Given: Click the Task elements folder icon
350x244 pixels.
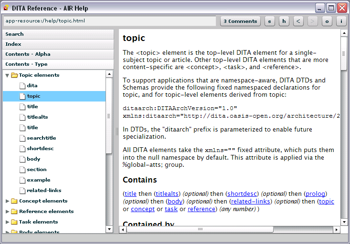Looking at the screenshot, I should tap(14, 222).
